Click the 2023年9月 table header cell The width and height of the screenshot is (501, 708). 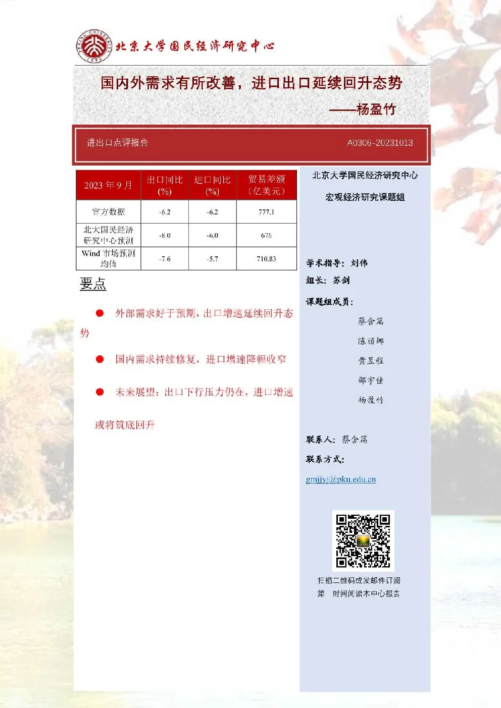click(x=109, y=185)
